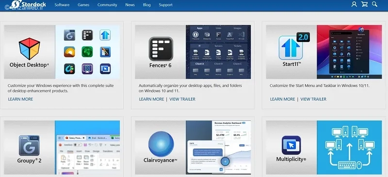Screen dimensions: 388x177
Task: Go to the News page
Action: pos(130,5)
